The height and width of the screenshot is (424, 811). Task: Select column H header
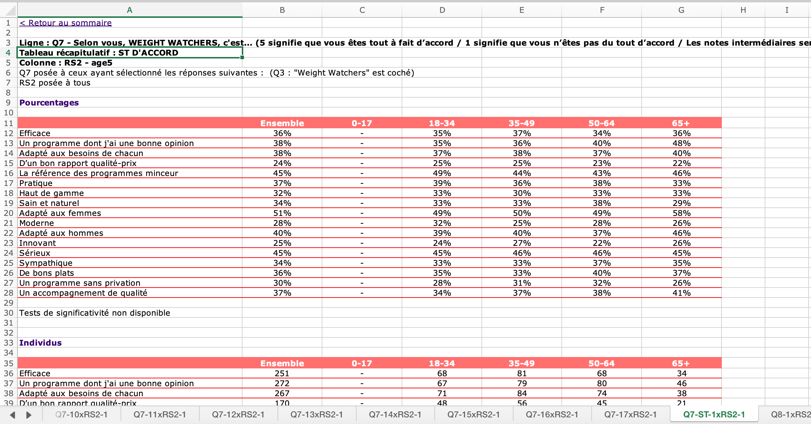point(743,10)
